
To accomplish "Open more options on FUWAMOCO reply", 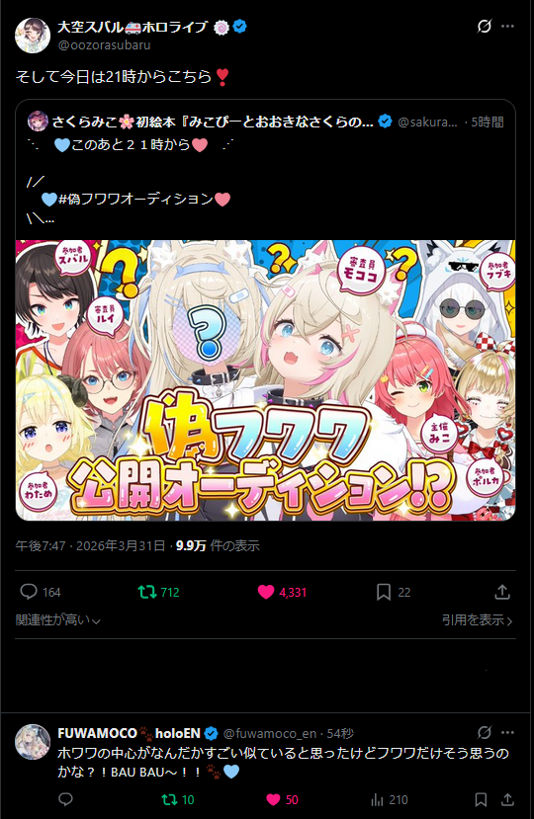I will click(508, 733).
